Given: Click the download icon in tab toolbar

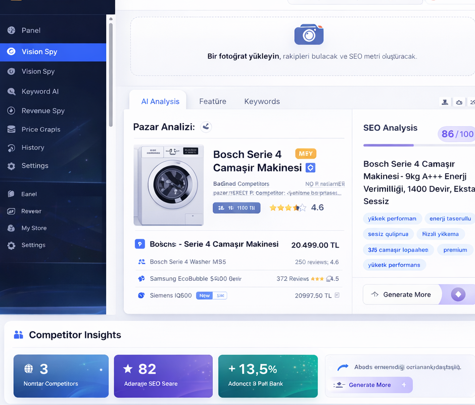Looking at the screenshot, I should pyautogui.click(x=445, y=103).
